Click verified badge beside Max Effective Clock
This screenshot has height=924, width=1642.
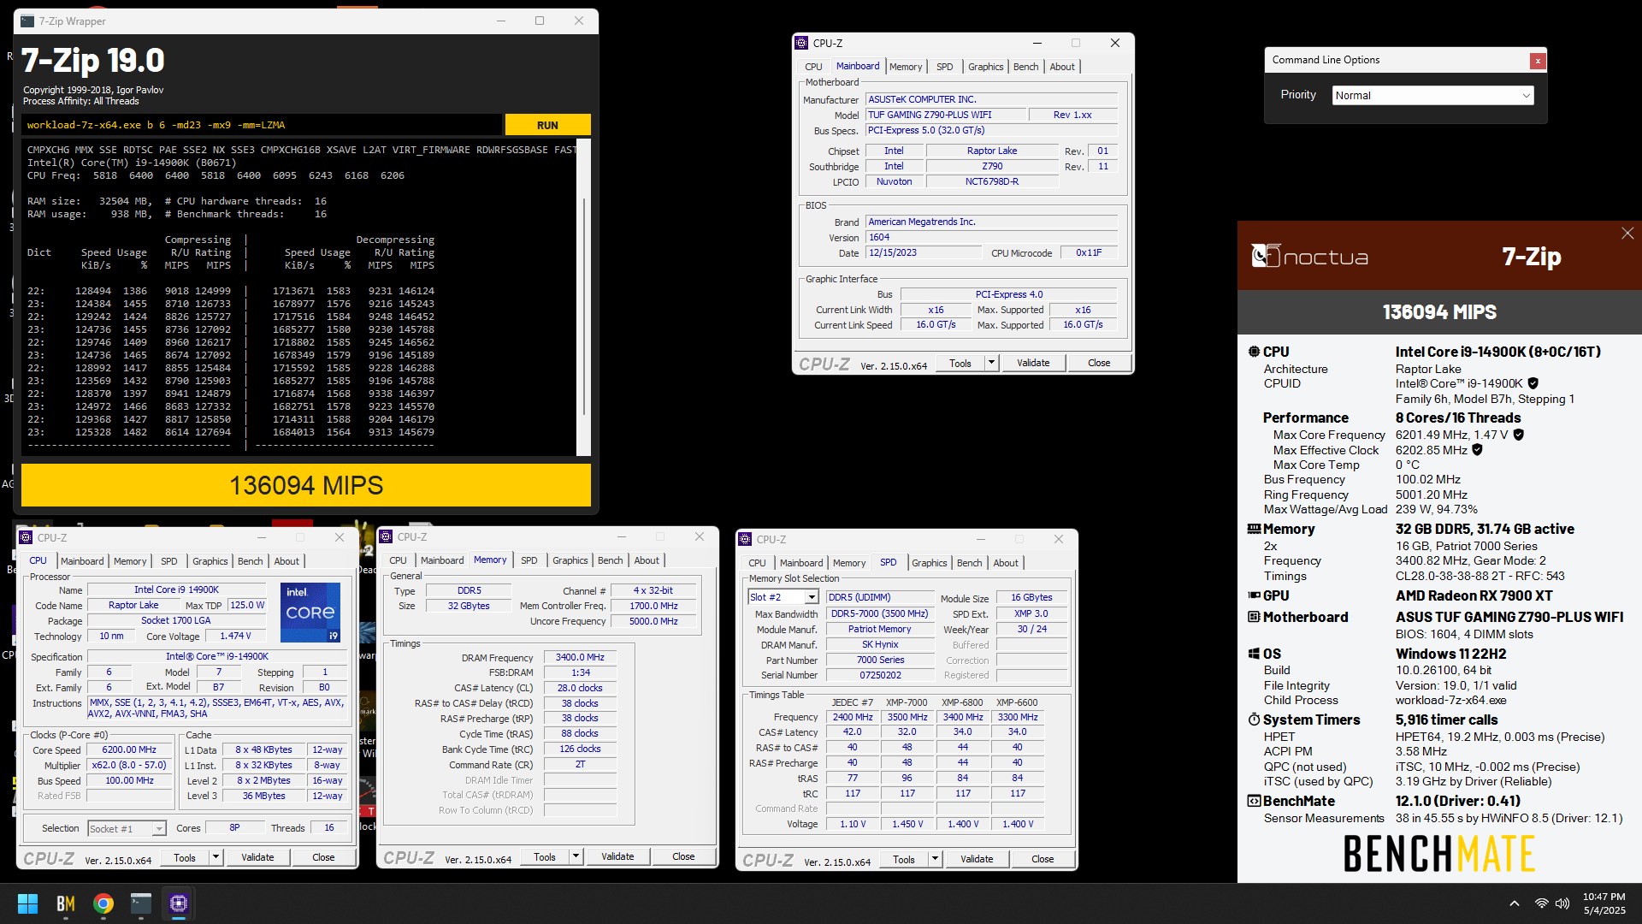click(1477, 450)
